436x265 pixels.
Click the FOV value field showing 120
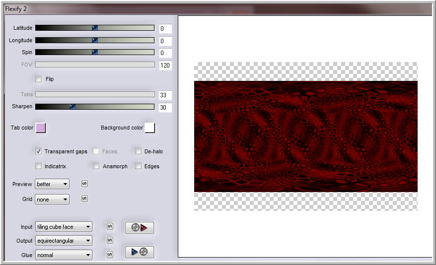(165, 66)
